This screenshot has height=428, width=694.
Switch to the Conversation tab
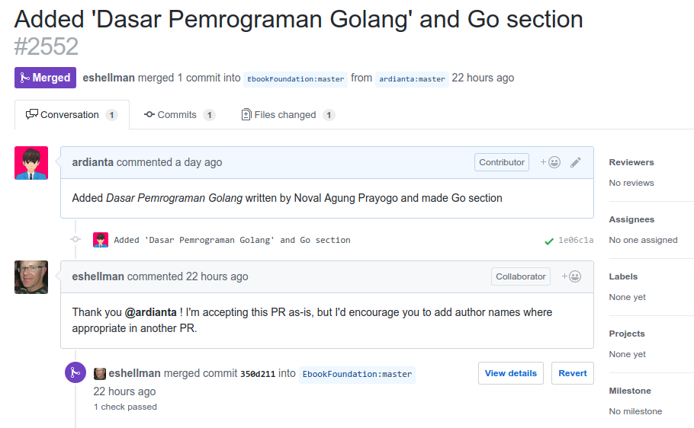72,115
